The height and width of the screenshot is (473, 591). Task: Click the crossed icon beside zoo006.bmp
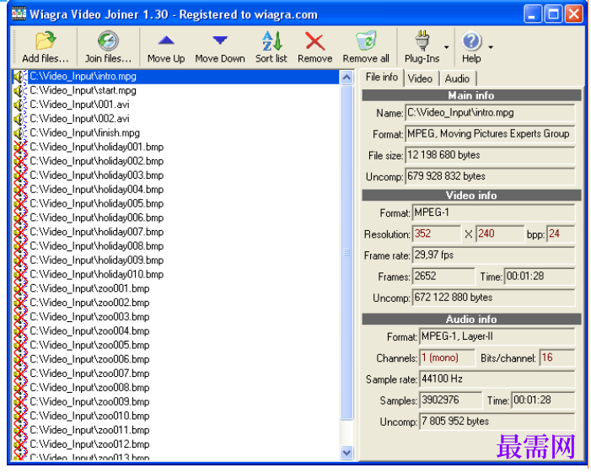(19, 359)
